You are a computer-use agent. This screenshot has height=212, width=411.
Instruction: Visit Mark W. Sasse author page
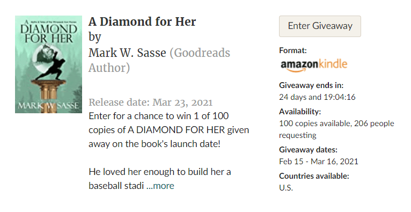(127, 53)
